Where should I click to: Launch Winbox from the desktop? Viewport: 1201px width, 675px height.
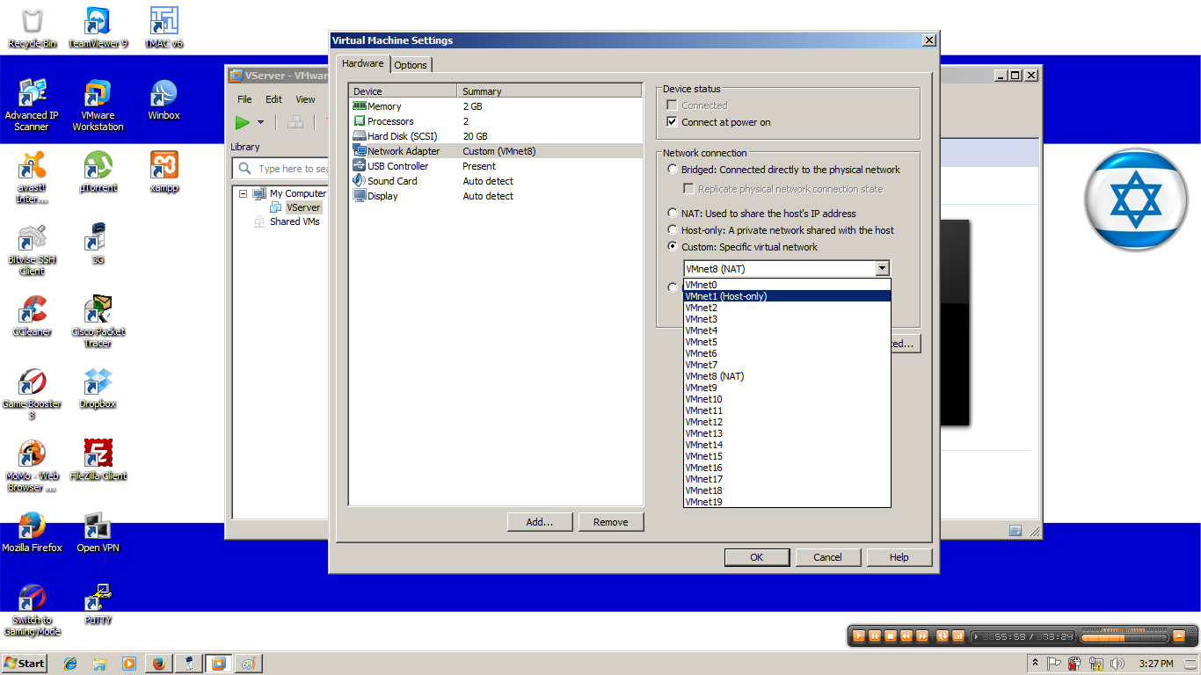[x=164, y=99]
